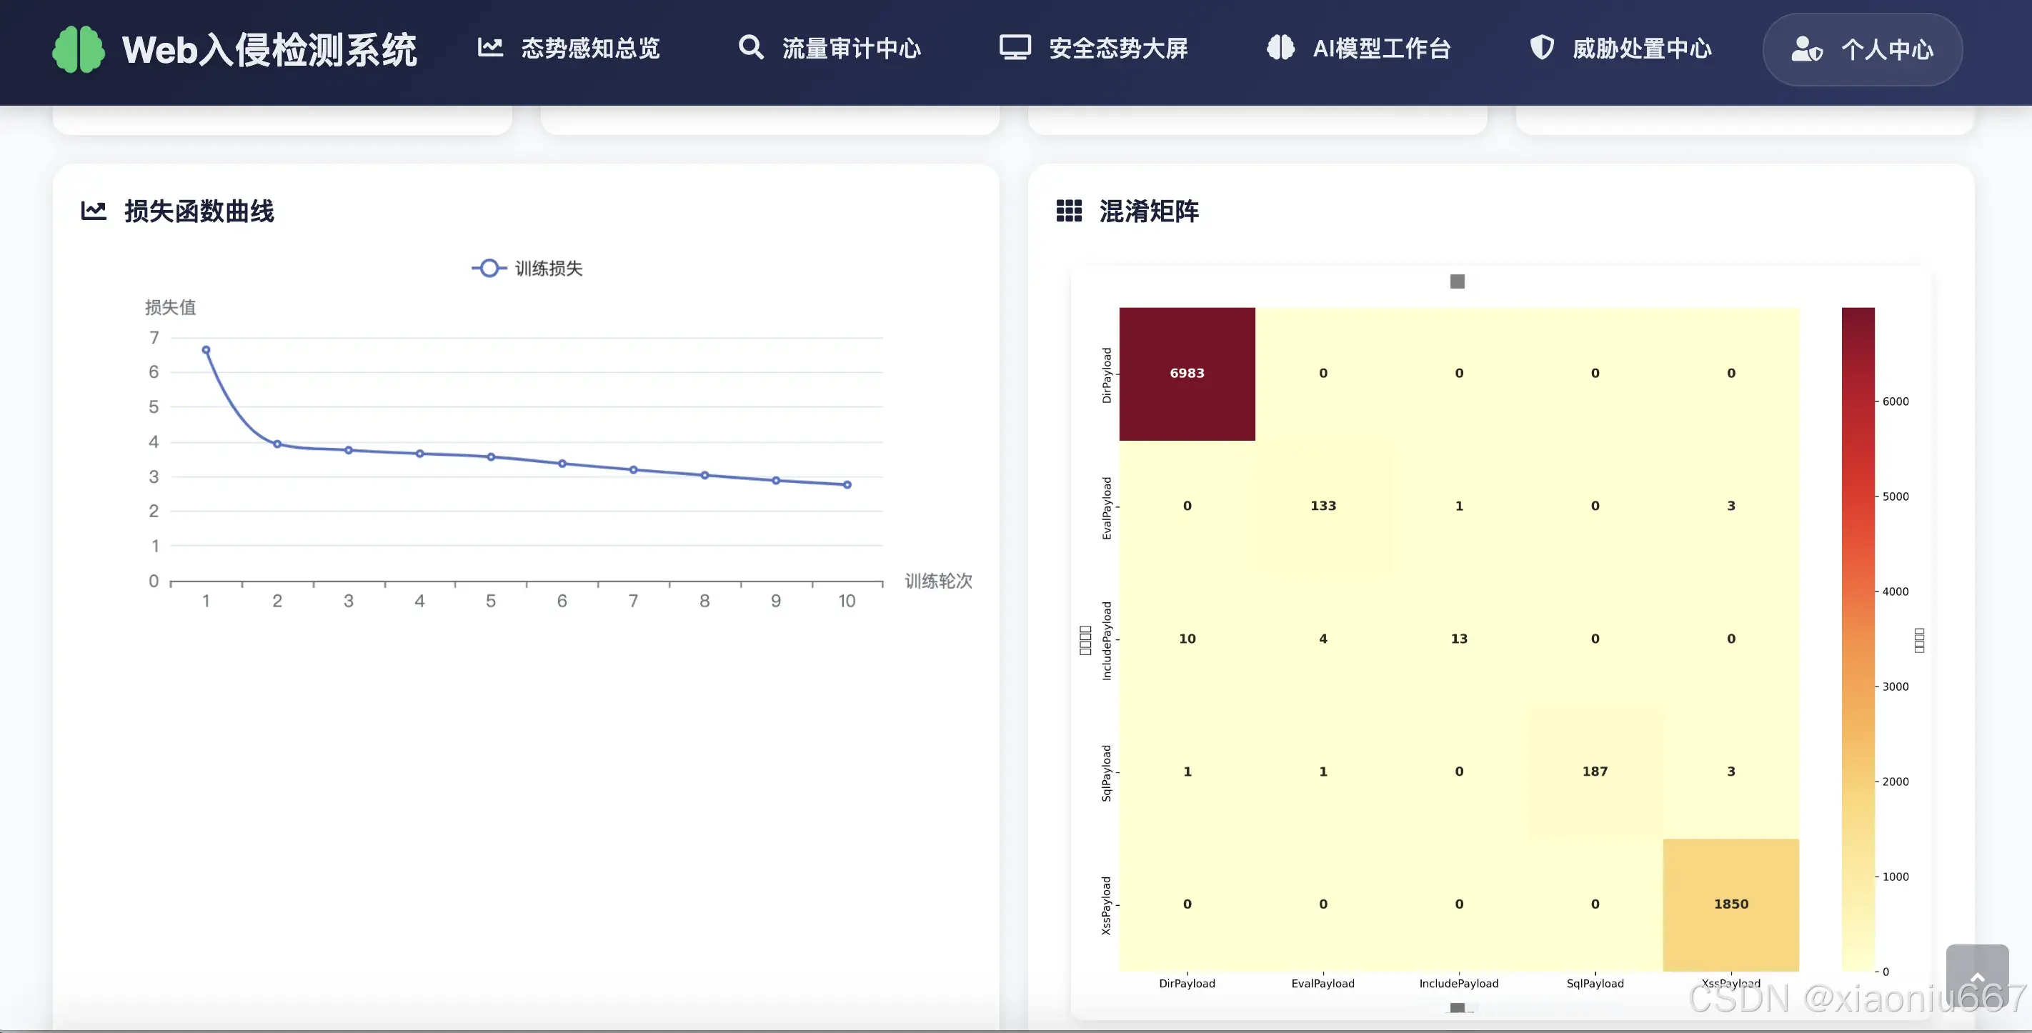Click the Web入侵检测系统 title link
Screen dimensions: 2032x1033
269,50
